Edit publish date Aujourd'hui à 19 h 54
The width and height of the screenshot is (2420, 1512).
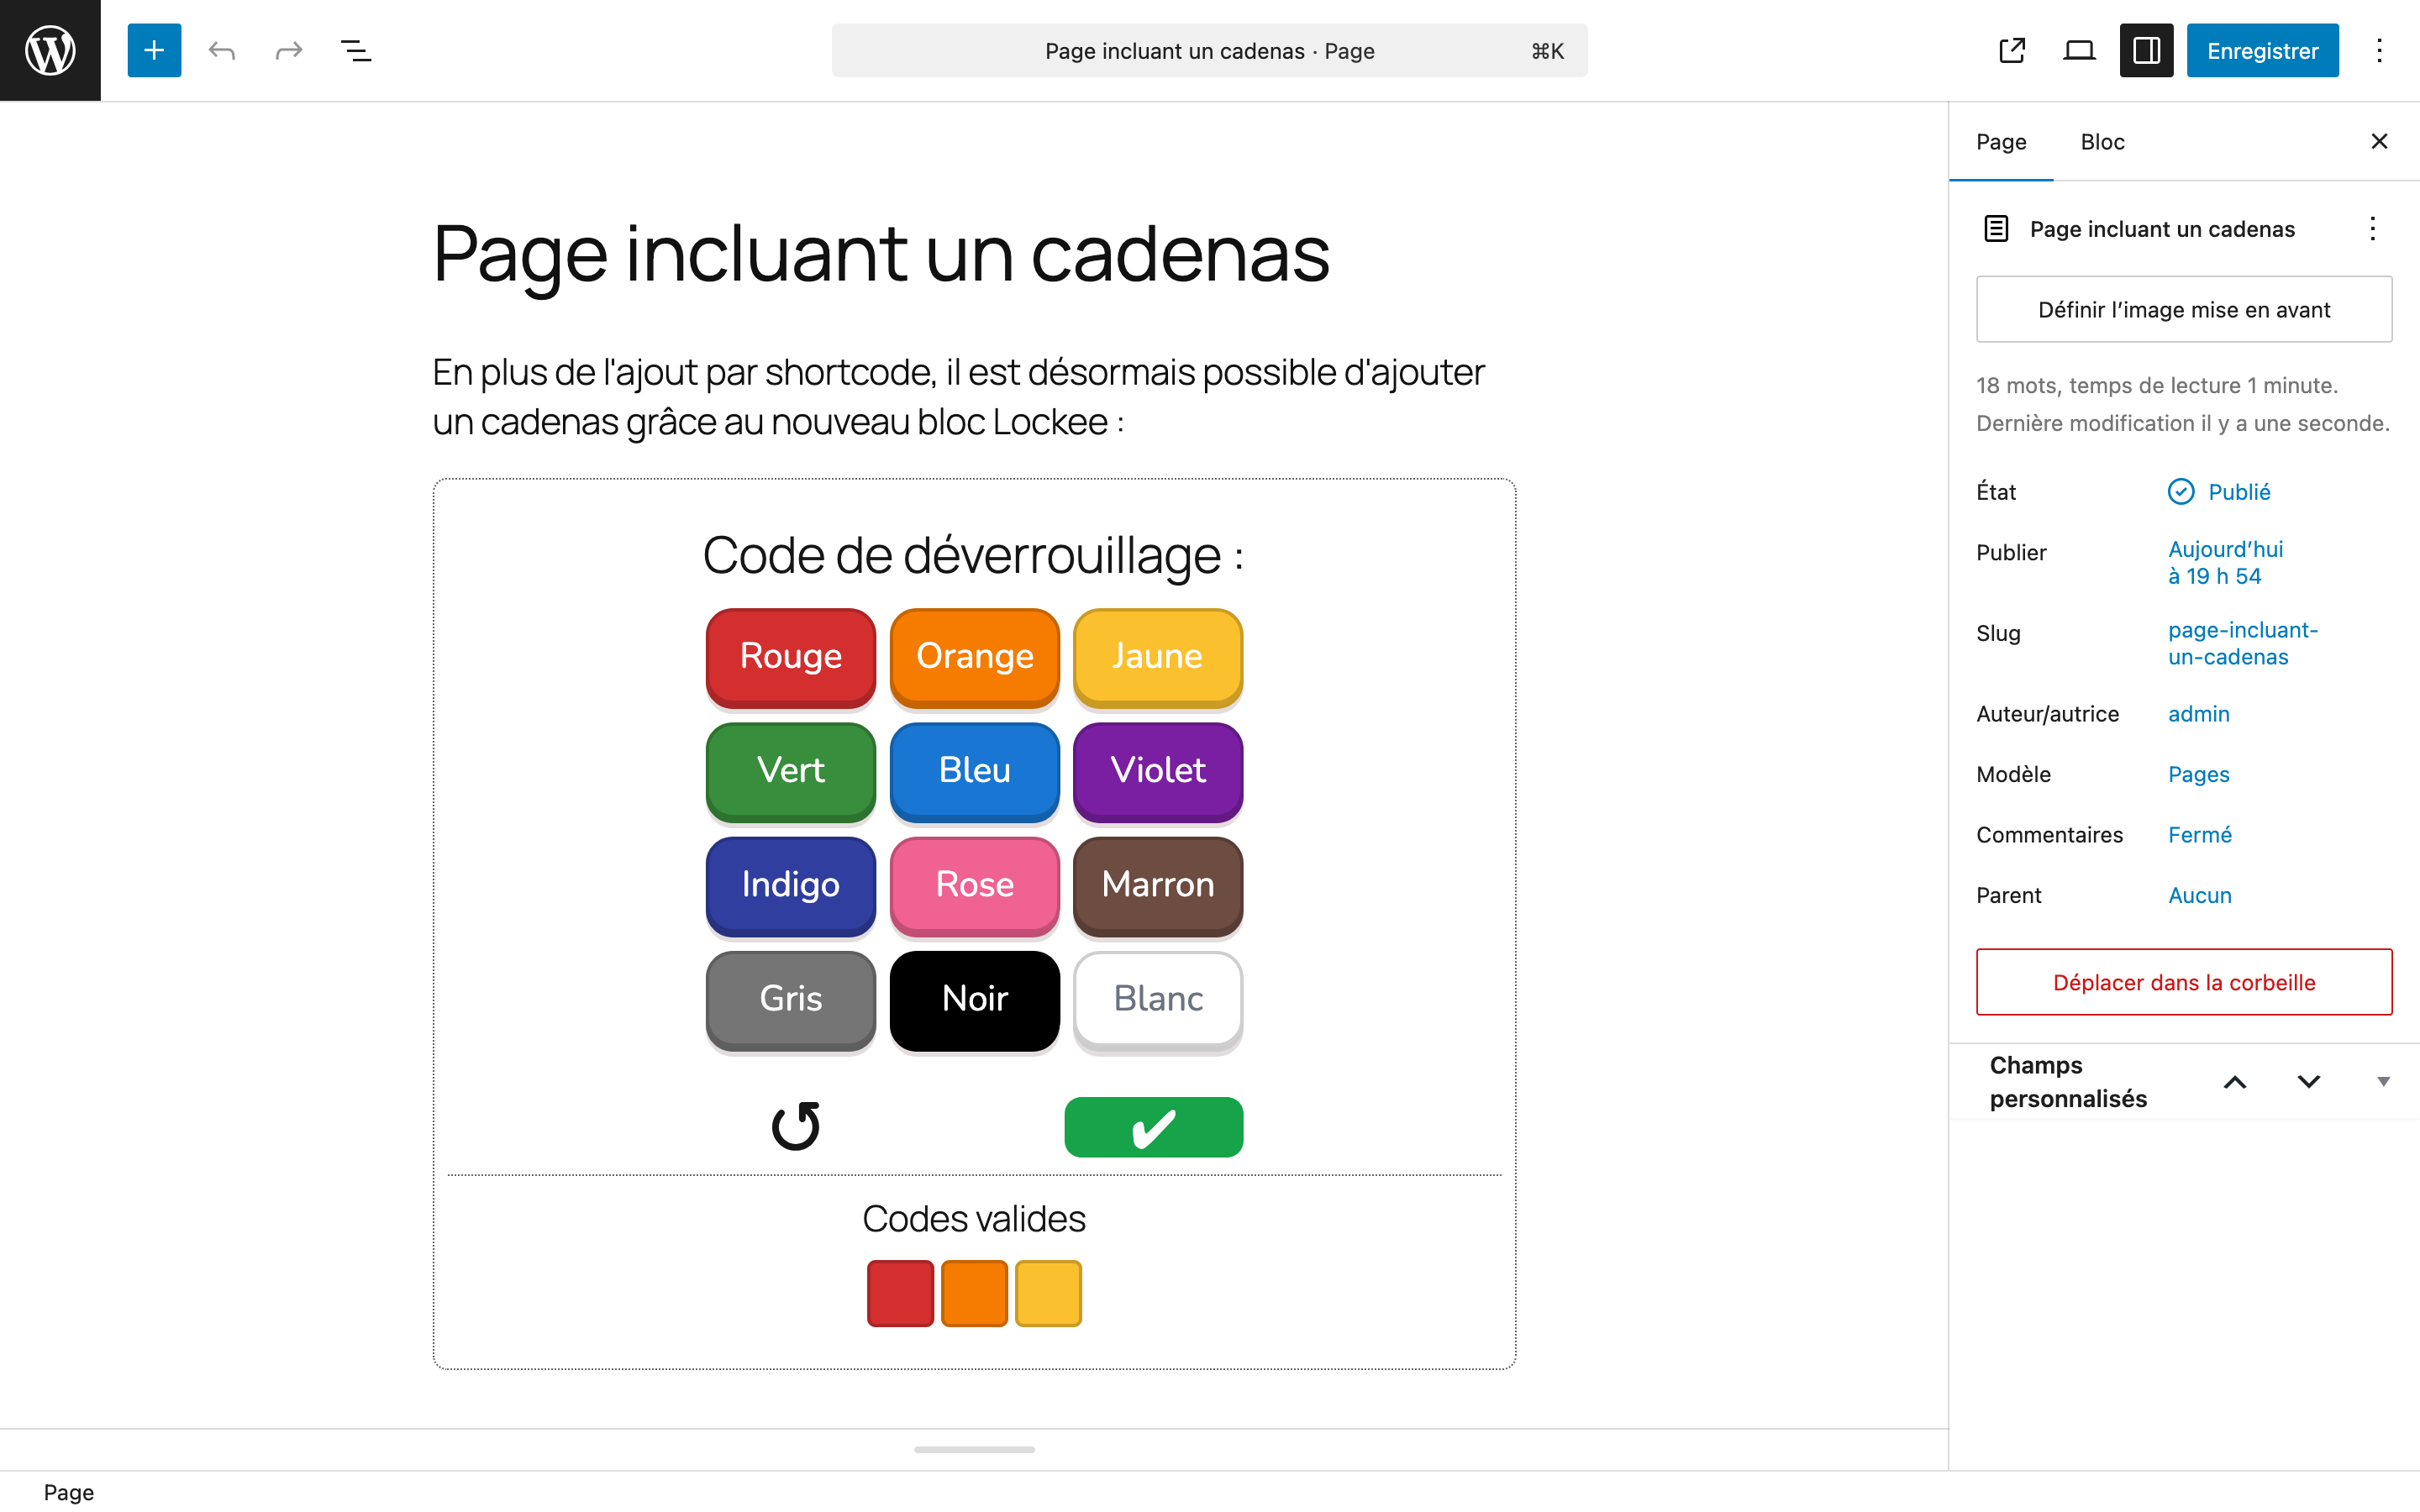2225,562
